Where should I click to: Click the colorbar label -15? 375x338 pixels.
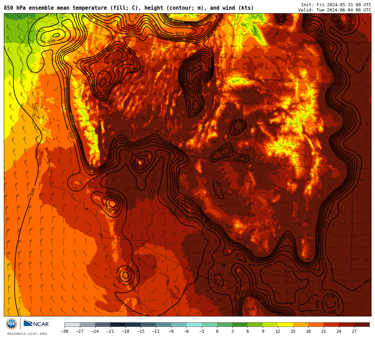141,331
